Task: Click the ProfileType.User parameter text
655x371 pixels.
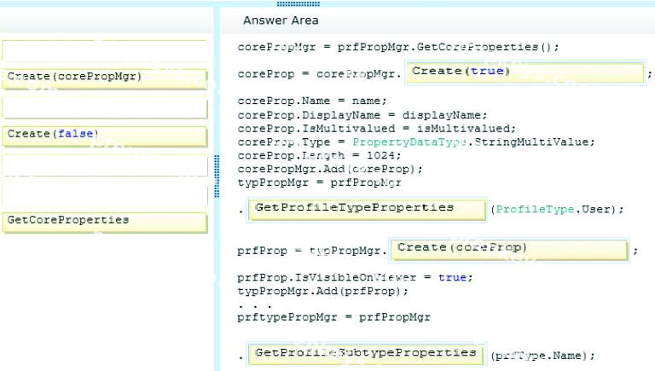Action: tap(554, 209)
